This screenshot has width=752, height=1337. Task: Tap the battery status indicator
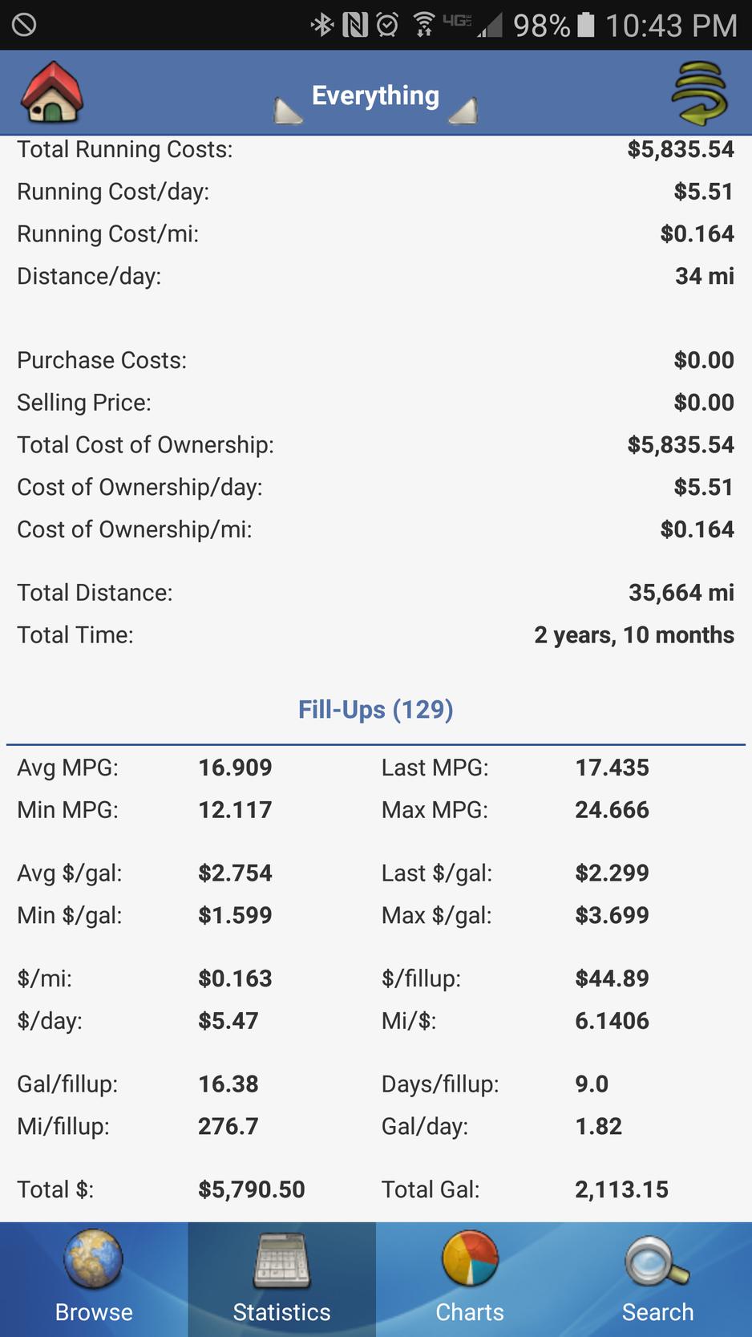click(x=587, y=26)
